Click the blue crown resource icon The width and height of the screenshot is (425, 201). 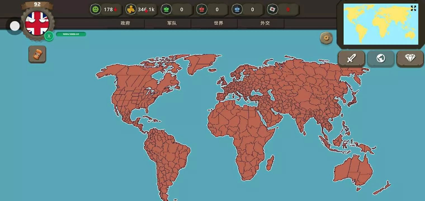coord(237,9)
